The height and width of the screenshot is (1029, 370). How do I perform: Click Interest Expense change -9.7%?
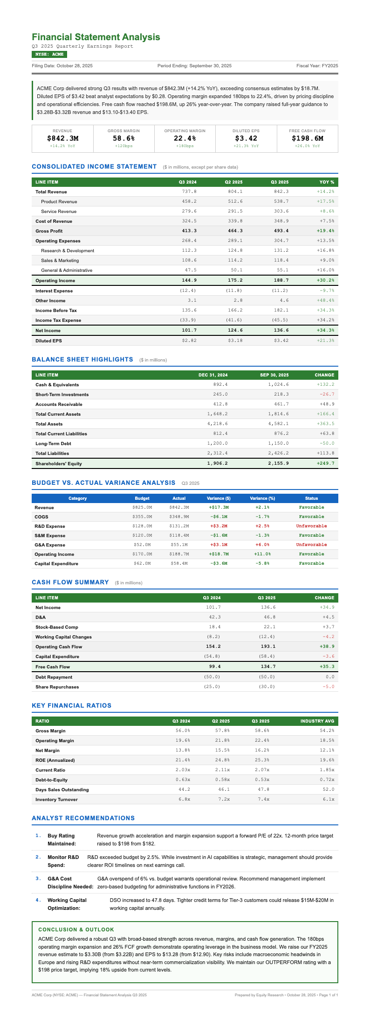(327, 291)
